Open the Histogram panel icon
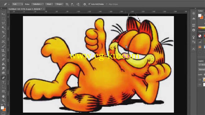Image resolution: width=205 pixels, height=115 pixels. click(194, 19)
